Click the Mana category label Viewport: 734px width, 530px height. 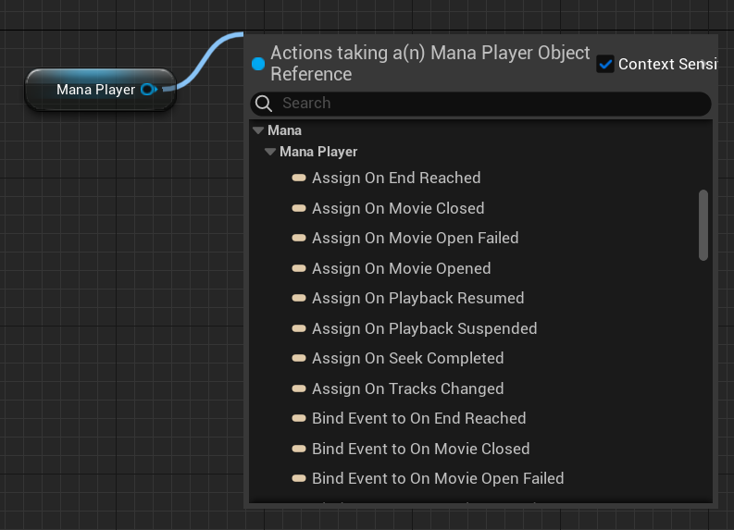click(x=284, y=130)
